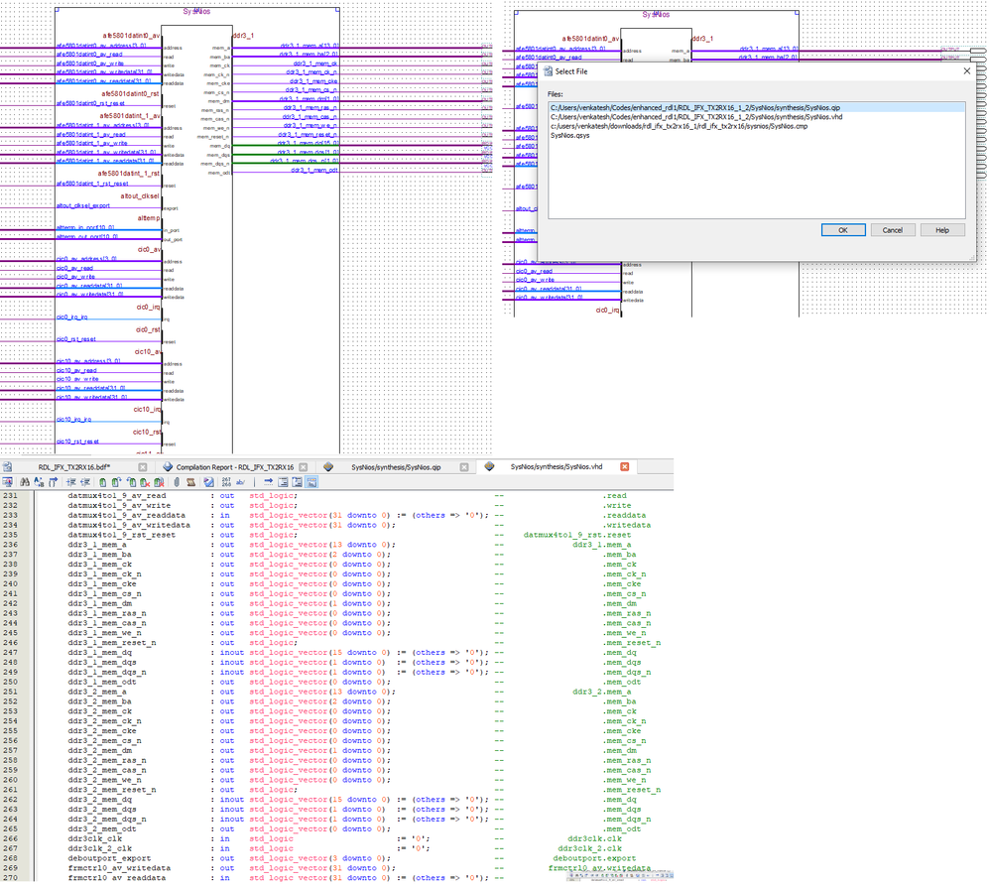Click the SysNios.qip tab file icon
The image size is (991, 888).
tap(328, 466)
